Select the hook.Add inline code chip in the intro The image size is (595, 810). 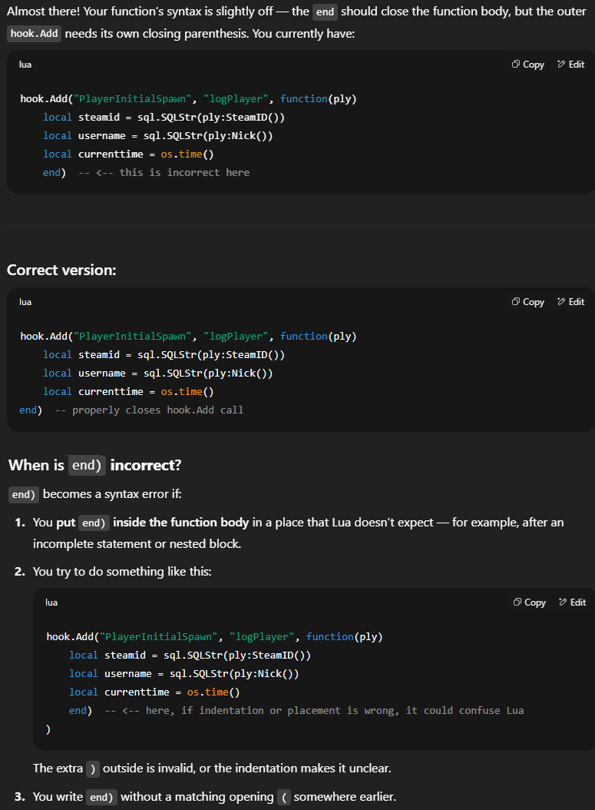tap(35, 34)
